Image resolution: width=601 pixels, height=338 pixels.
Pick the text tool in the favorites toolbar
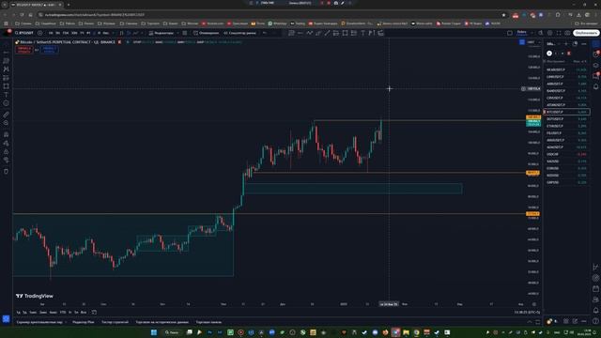[362, 33]
